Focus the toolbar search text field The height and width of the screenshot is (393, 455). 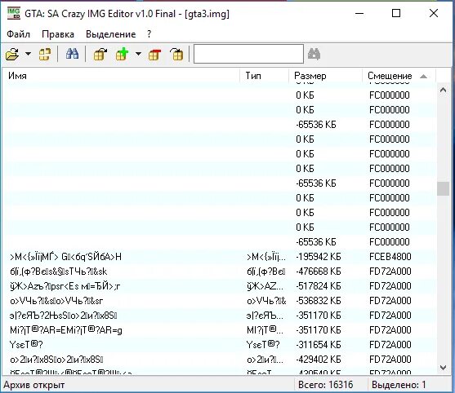(248, 54)
